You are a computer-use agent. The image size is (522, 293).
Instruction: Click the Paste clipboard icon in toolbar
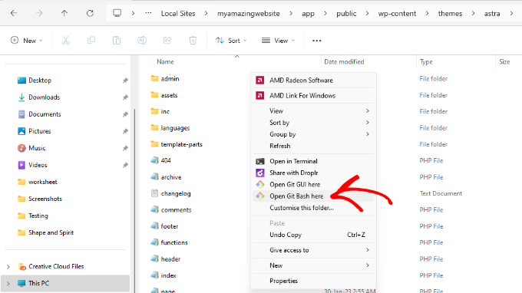pos(117,41)
